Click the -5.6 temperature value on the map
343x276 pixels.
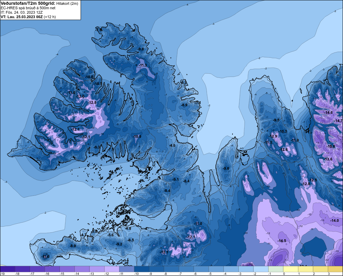111,235
